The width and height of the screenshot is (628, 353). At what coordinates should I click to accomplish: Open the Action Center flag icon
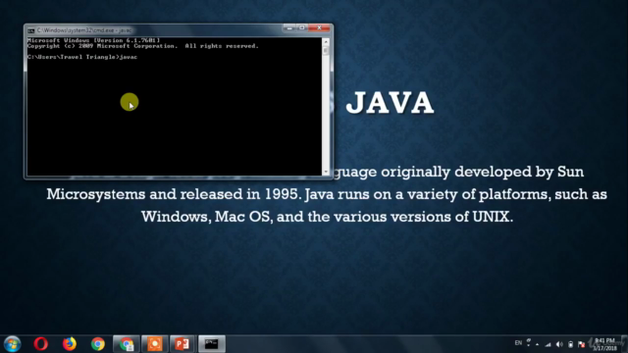[582, 344]
